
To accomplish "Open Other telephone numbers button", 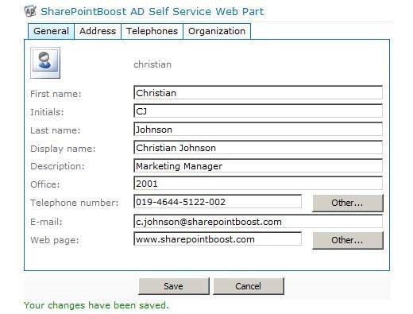I will click(x=348, y=203).
